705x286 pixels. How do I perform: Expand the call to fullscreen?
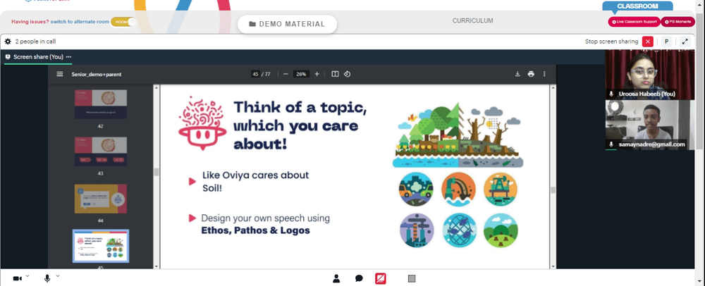685,42
